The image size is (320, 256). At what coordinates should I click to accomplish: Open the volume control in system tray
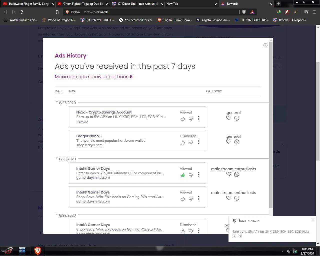[288, 251]
